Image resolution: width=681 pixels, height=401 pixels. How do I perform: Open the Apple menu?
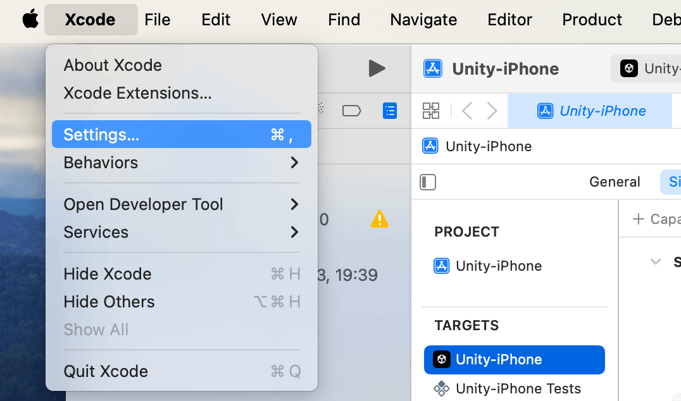30,20
